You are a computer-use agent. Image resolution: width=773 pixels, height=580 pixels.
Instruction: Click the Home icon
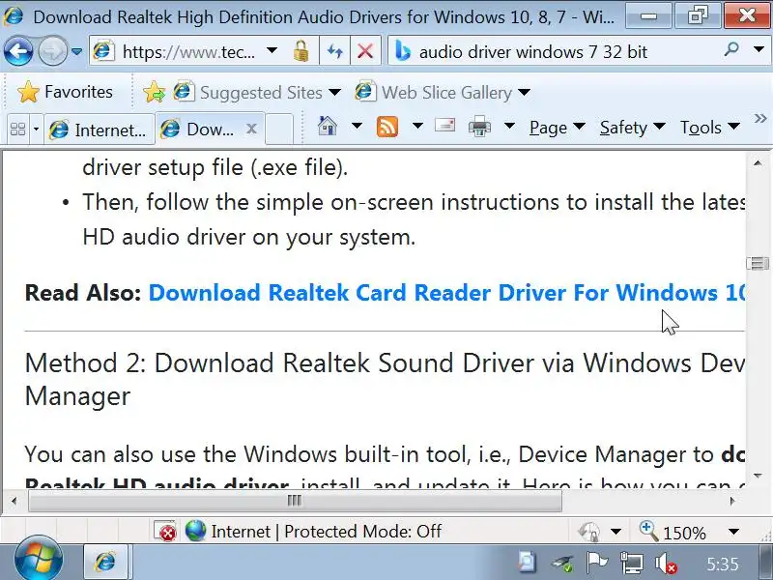328,127
